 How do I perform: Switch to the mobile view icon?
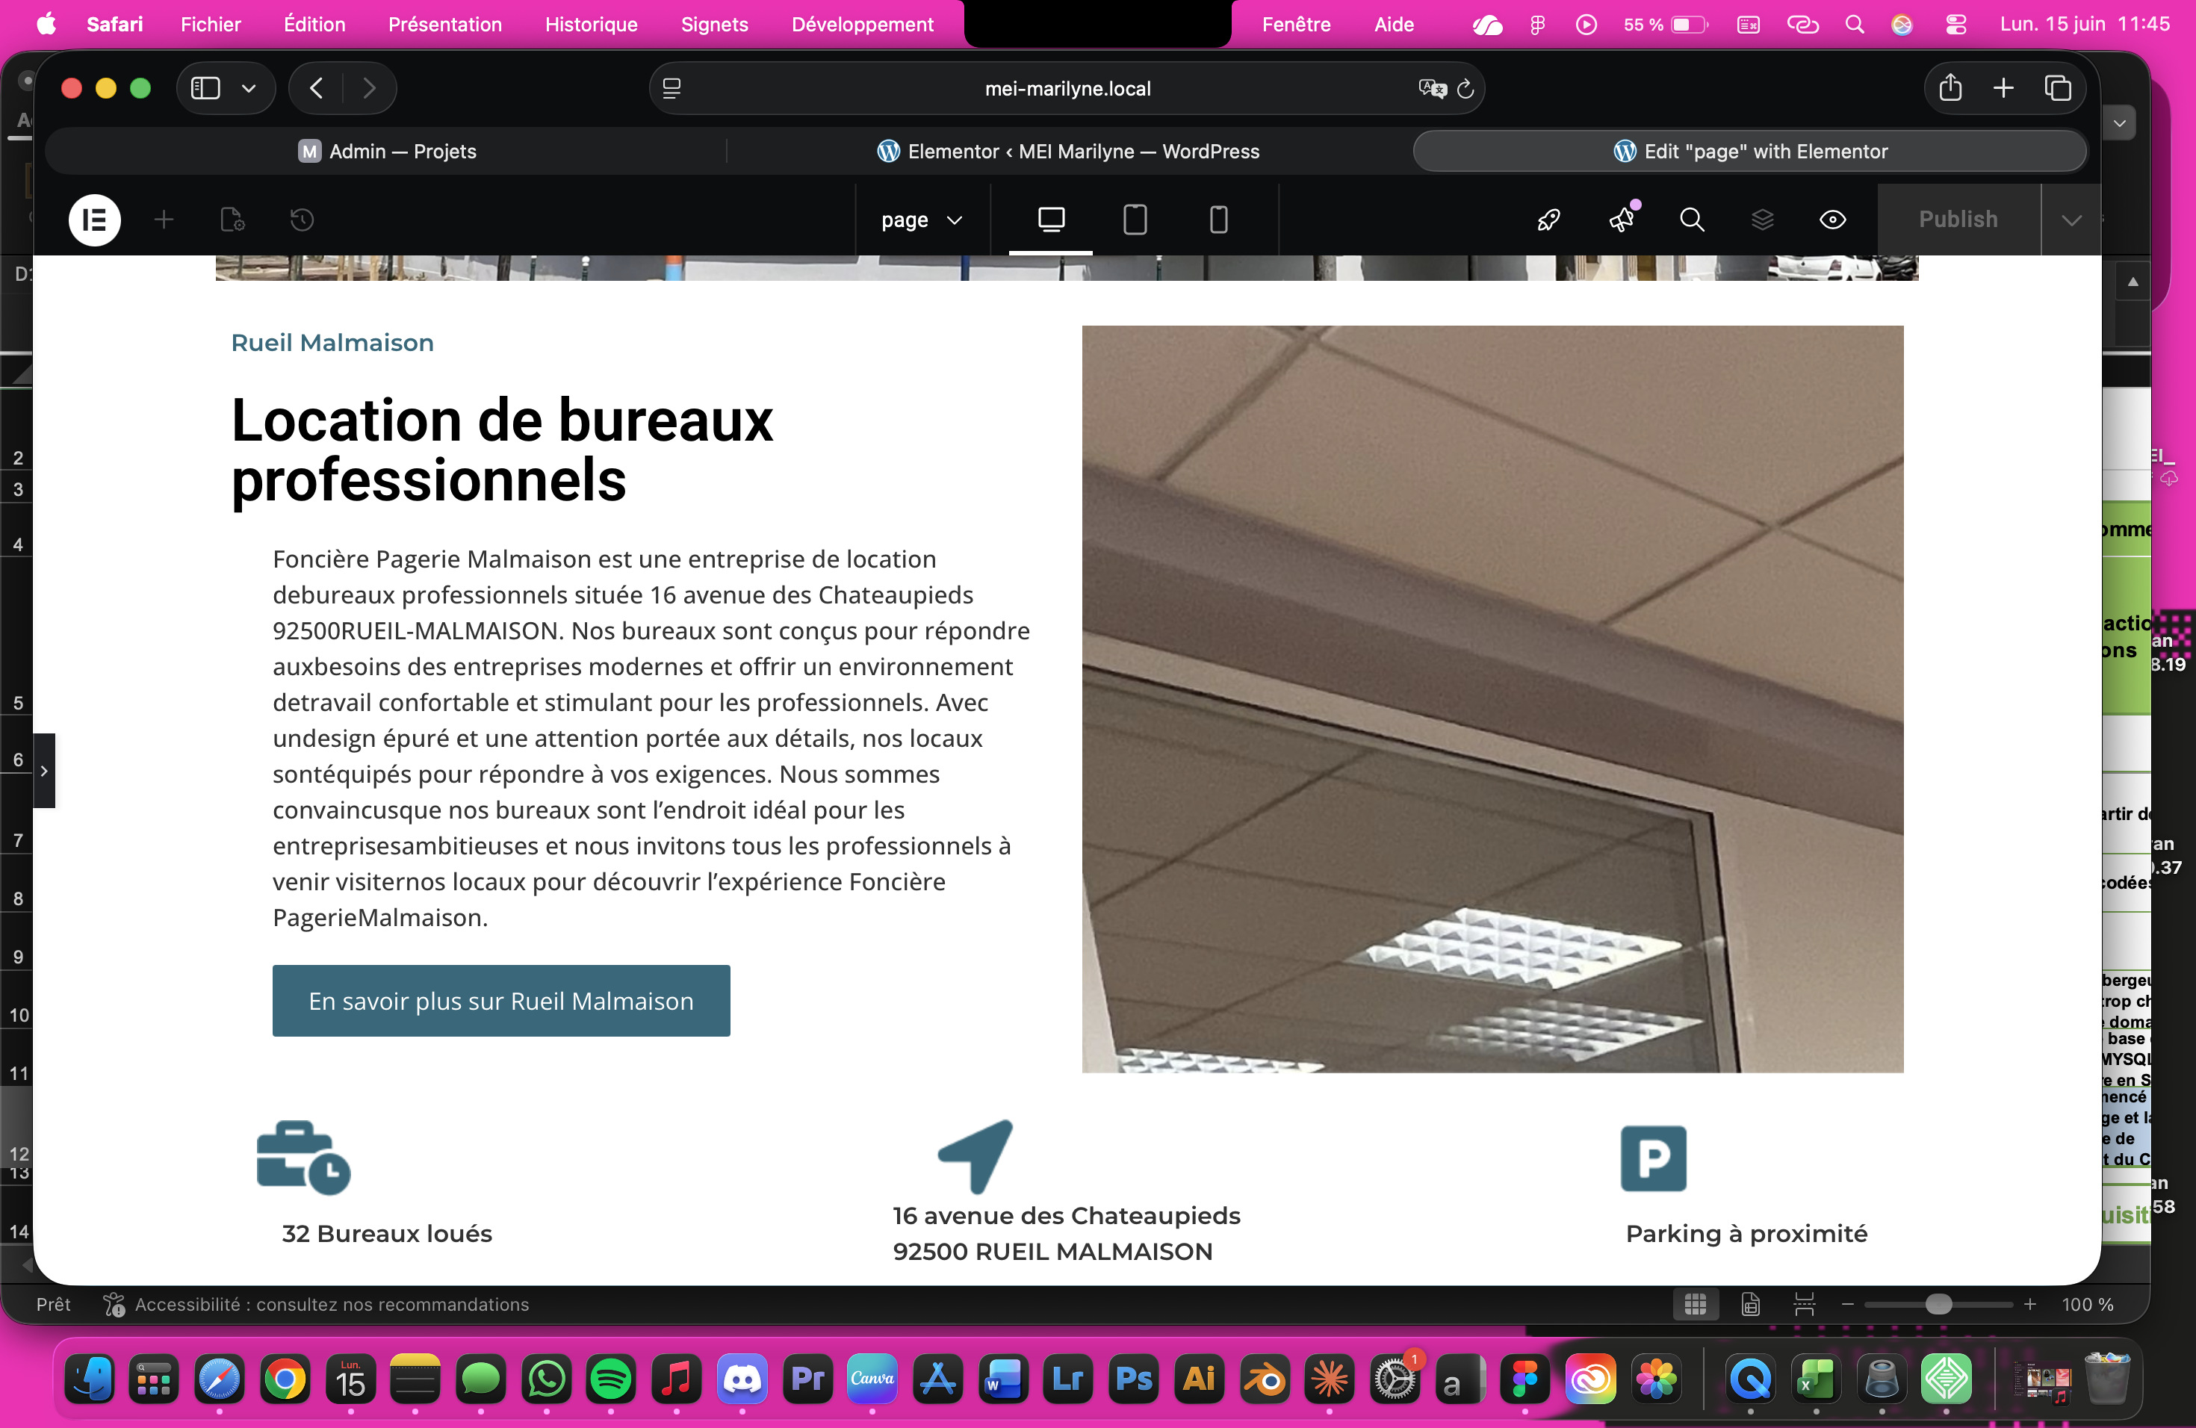click(x=1218, y=220)
